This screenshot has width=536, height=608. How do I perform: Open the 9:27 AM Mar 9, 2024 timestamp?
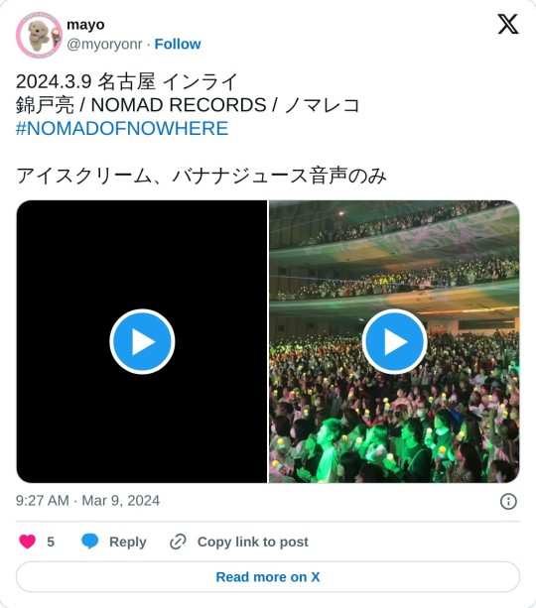(x=87, y=501)
